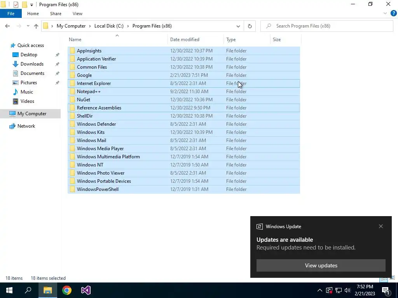The image size is (398, 298).
Task: Select the Common Files folder icon
Action: pyautogui.click(x=72, y=67)
